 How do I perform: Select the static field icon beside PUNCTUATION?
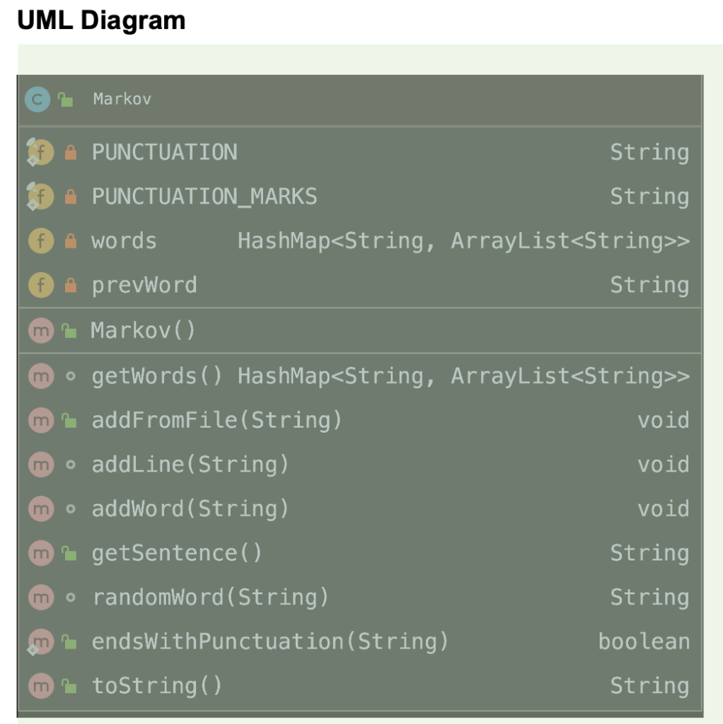(40, 152)
